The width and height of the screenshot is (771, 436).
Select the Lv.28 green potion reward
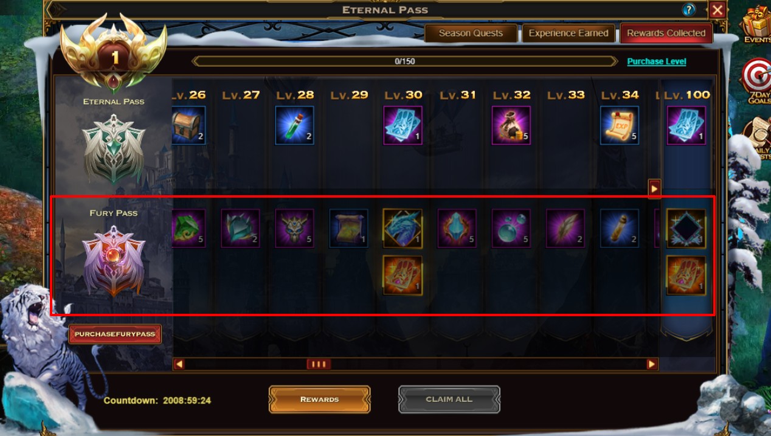click(x=295, y=125)
